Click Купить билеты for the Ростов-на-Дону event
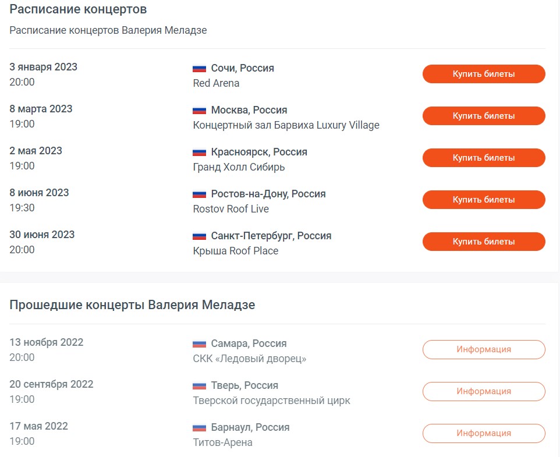Viewport: 560px width, 457px height. (483, 200)
